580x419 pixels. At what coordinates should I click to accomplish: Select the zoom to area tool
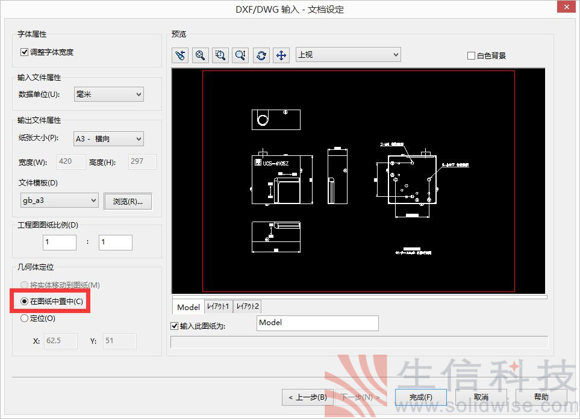pos(220,55)
